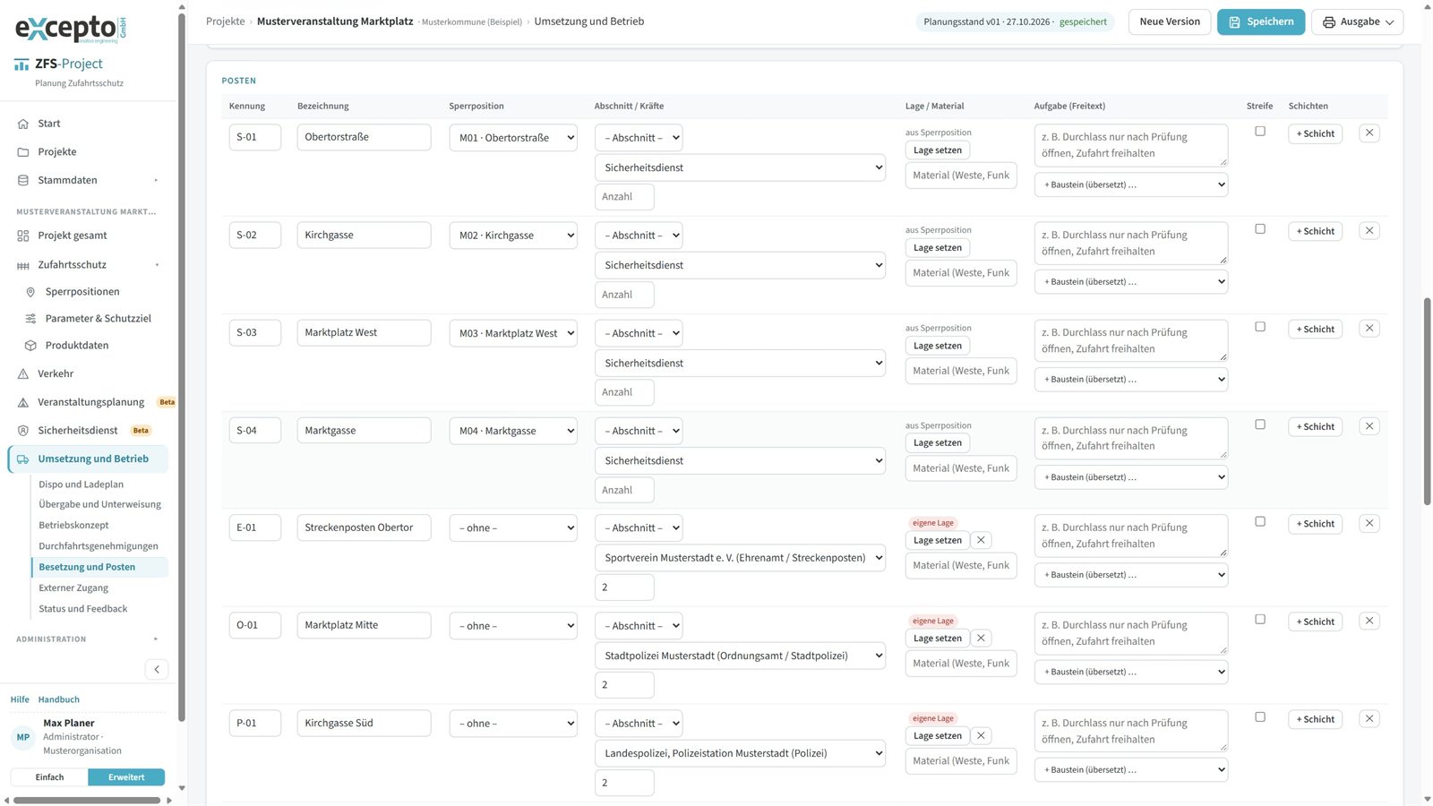Switch to Einfach mode toggle
Image resolution: width=1433 pixels, height=806 pixels.
49,777
